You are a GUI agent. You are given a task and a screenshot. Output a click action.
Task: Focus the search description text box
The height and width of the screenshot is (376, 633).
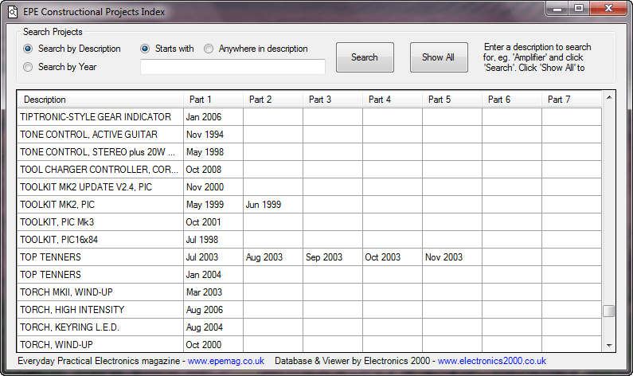click(x=232, y=67)
